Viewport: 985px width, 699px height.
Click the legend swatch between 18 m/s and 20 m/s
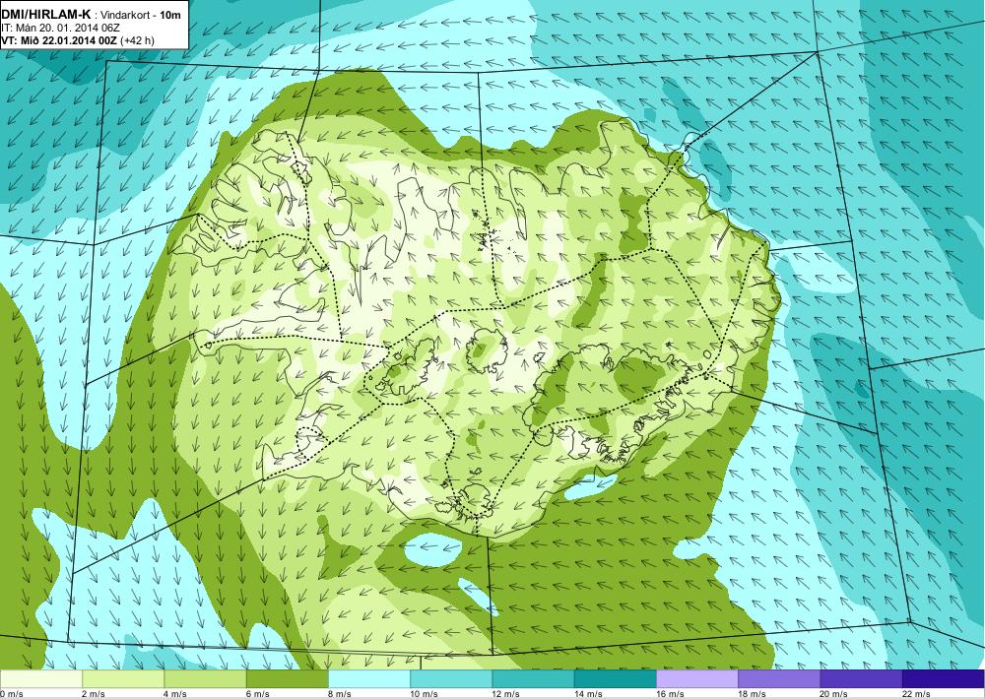pyautogui.click(x=779, y=678)
